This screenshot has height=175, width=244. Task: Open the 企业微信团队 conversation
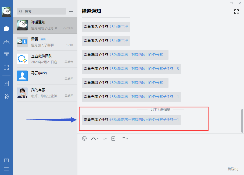(45, 59)
